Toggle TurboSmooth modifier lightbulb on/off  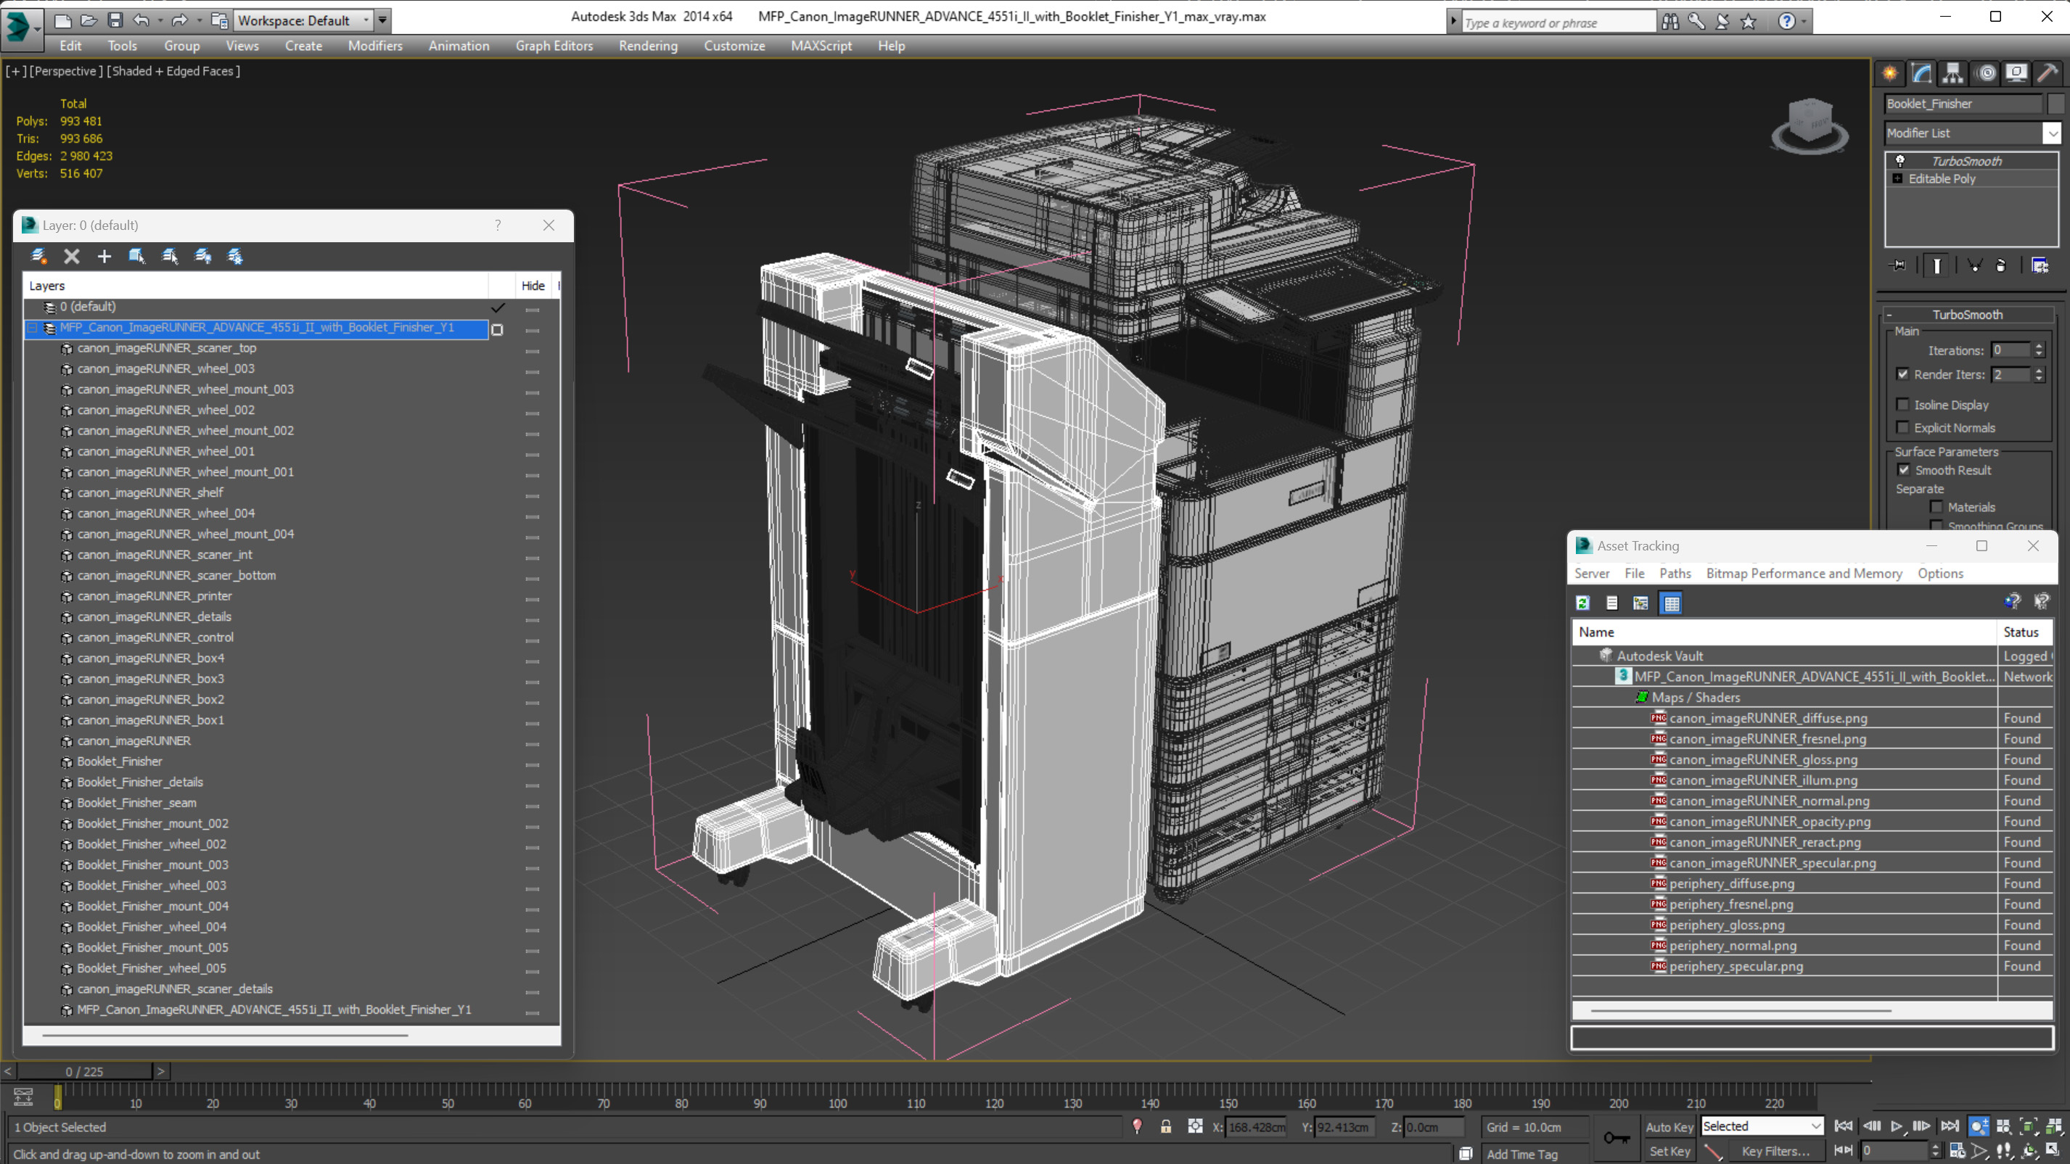click(x=1900, y=161)
